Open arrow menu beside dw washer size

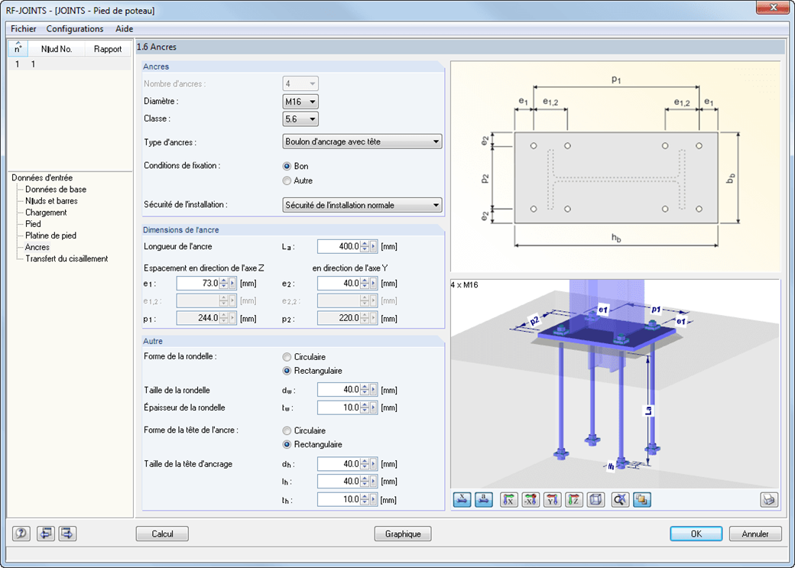(374, 390)
